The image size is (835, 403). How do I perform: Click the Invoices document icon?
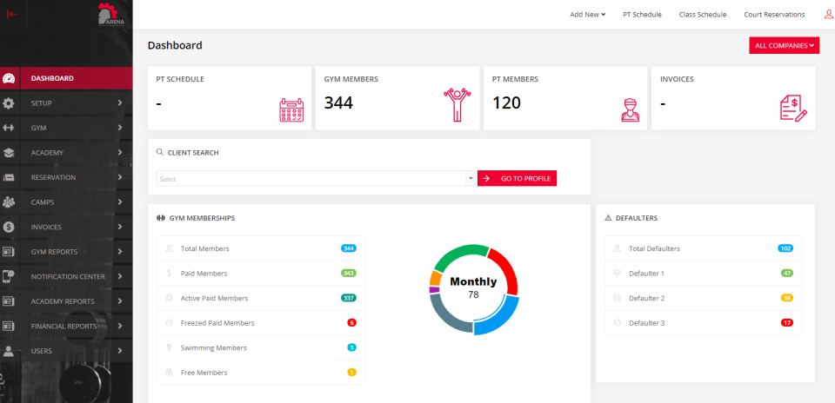[792, 109]
